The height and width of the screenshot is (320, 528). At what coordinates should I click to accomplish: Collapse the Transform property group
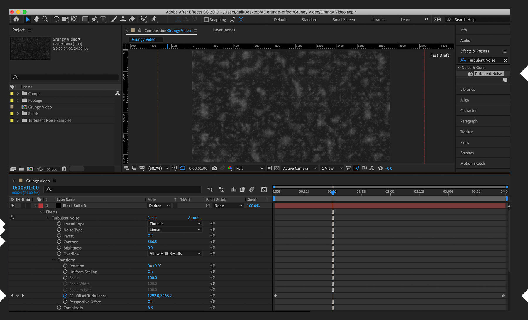tap(54, 260)
